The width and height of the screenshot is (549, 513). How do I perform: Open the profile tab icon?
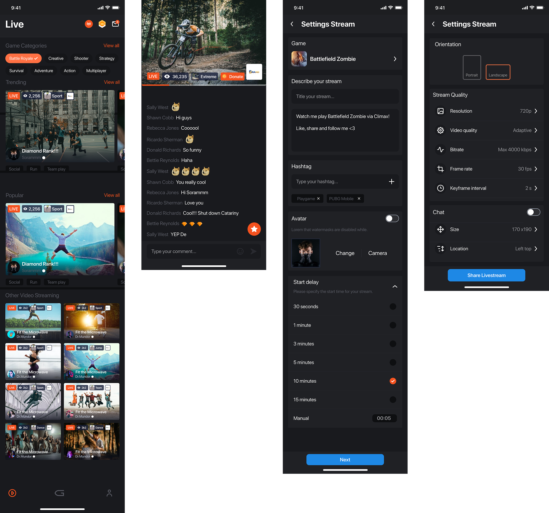pos(109,493)
